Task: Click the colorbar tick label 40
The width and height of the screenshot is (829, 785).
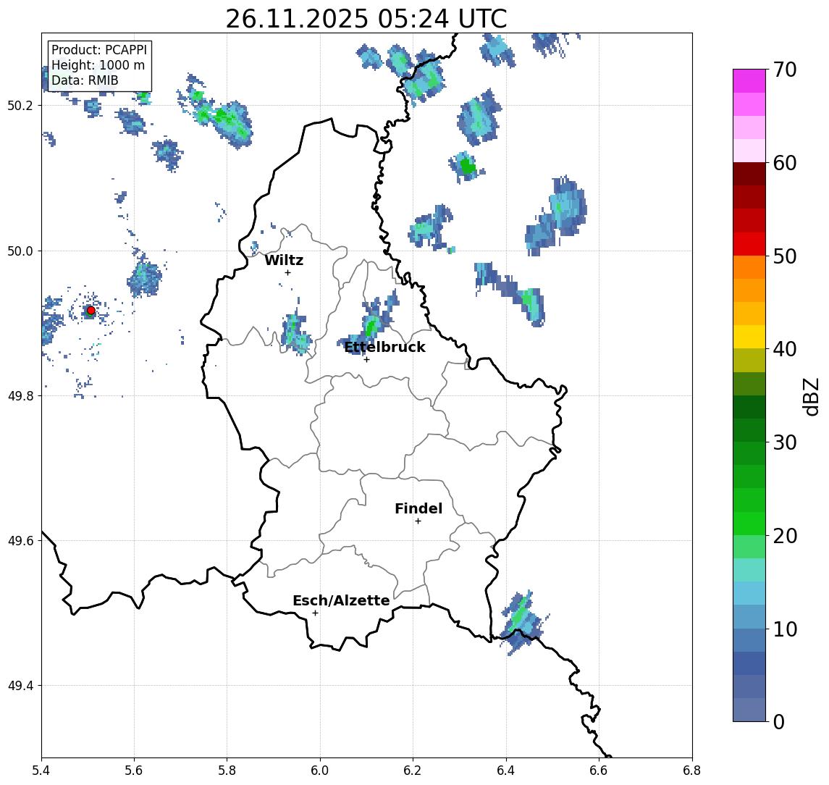Action: click(785, 349)
